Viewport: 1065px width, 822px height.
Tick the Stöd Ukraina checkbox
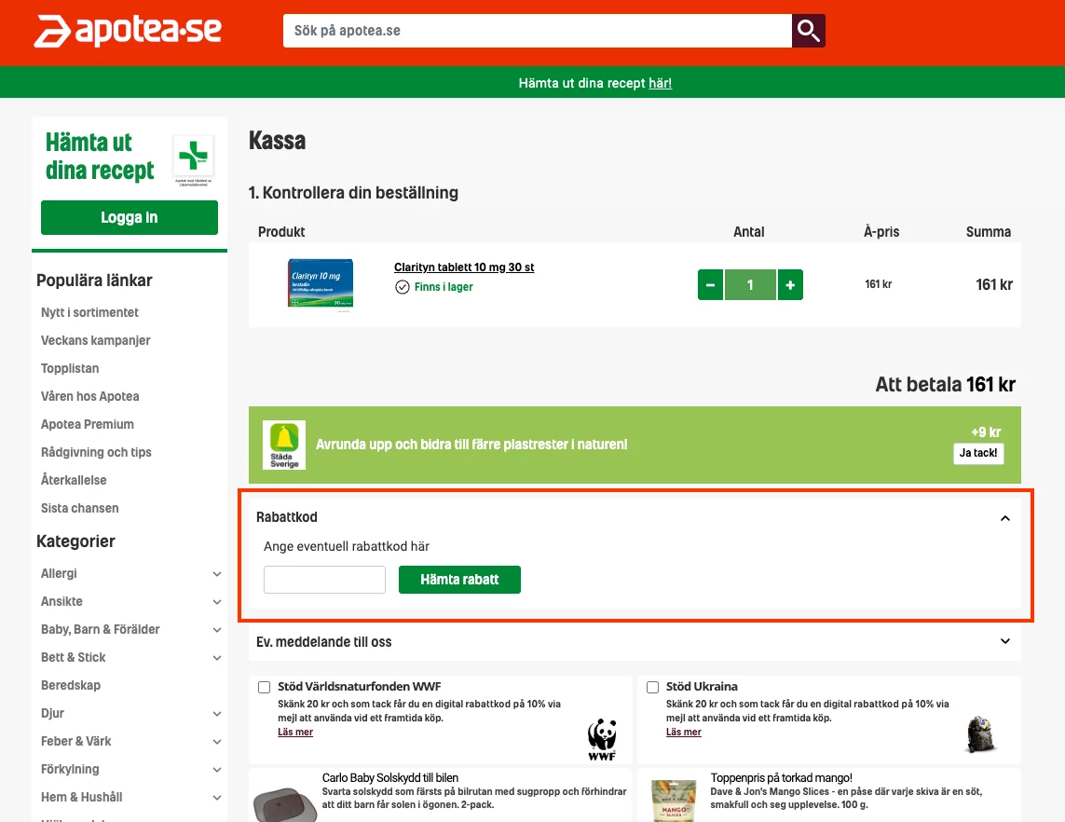(653, 687)
